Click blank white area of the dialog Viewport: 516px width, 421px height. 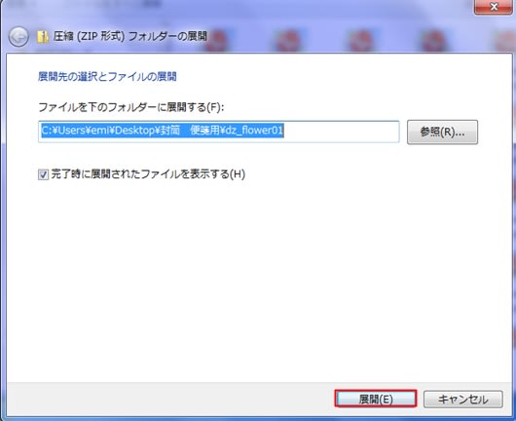point(257,280)
